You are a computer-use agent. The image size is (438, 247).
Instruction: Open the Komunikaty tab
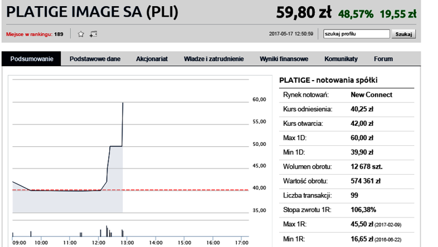(x=341, y=59)
